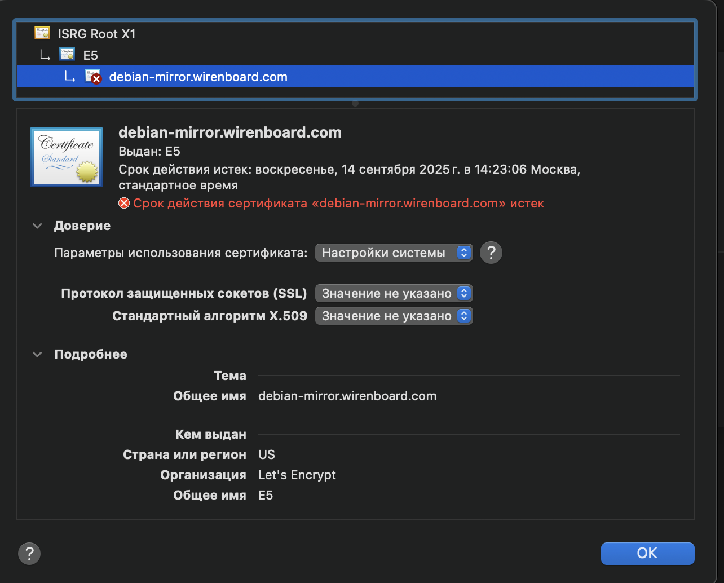
Task: Collapse the Доверие section
Action: point(38,226)
